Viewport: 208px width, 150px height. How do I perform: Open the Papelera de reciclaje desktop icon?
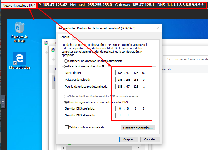(x=19, y=28)
